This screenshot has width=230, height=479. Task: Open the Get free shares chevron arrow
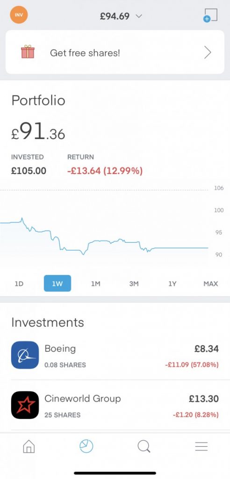pyautogui.click(x=208, y=52)
